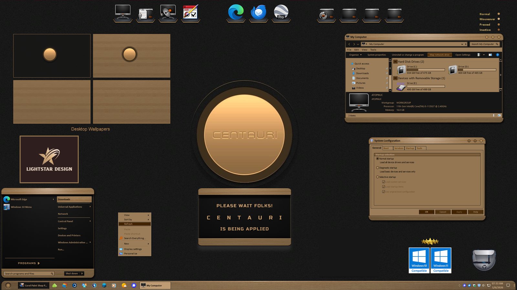Choose the Selective startup option
Image resolution: width=517 pixels, height=290 pixels.
377,177
